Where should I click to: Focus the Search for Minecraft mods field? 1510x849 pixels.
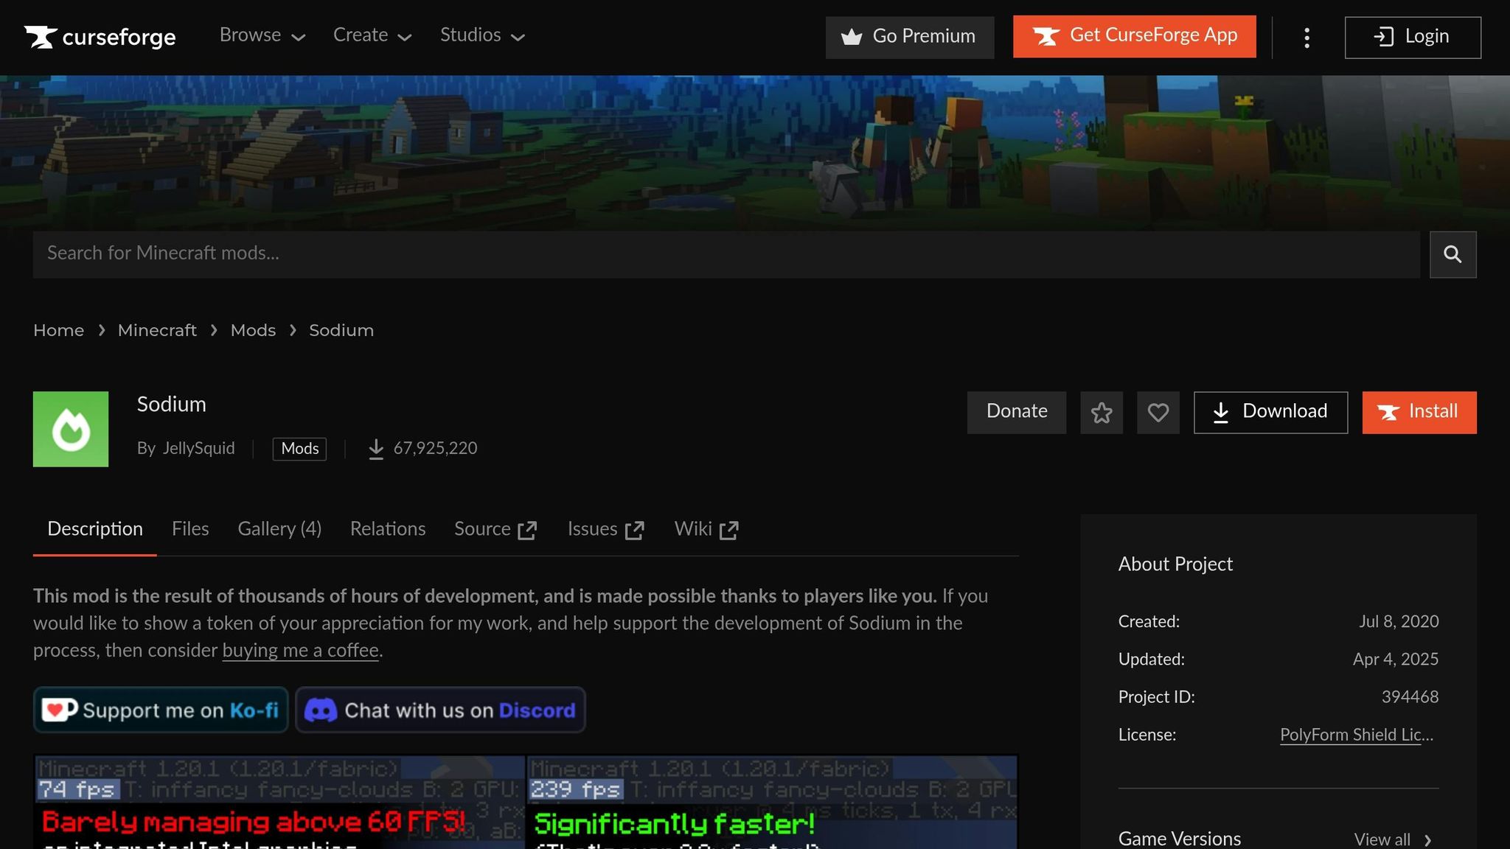pos(726,254)
